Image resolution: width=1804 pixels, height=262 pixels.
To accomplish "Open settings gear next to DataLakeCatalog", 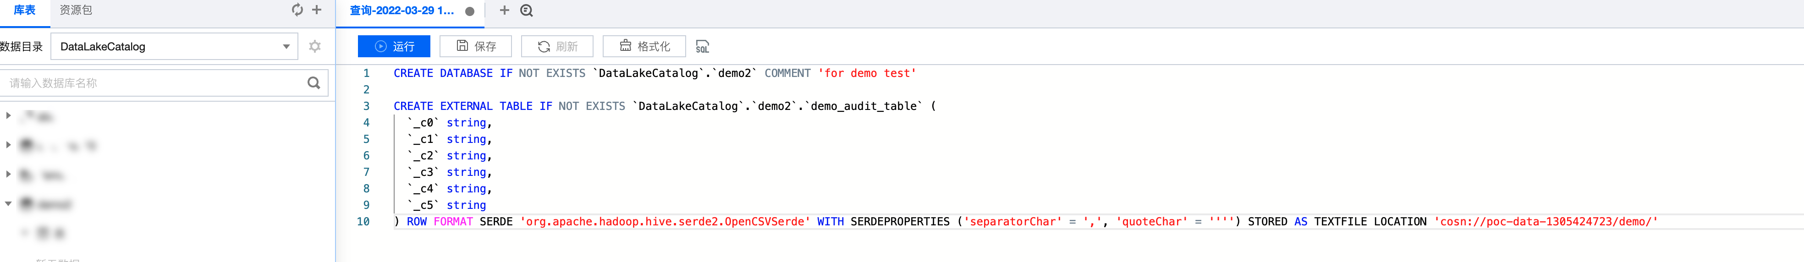I will coord(315,46).
